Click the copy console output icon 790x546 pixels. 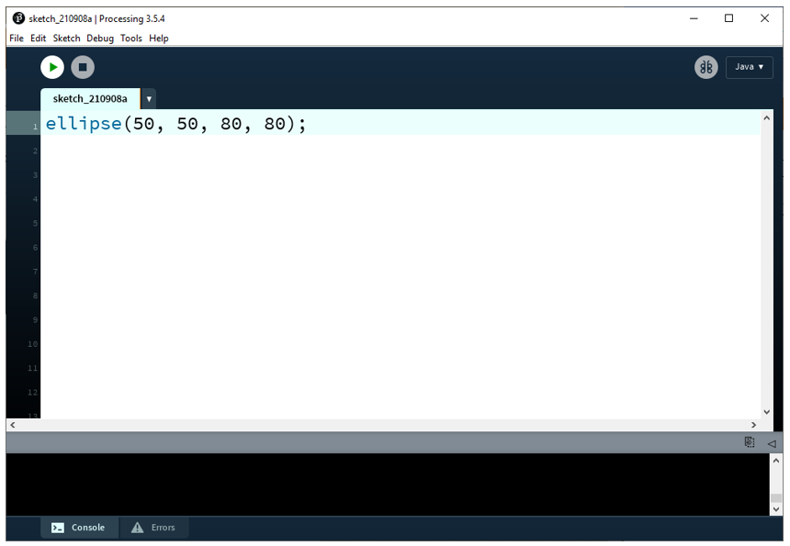tap(750, 442)
